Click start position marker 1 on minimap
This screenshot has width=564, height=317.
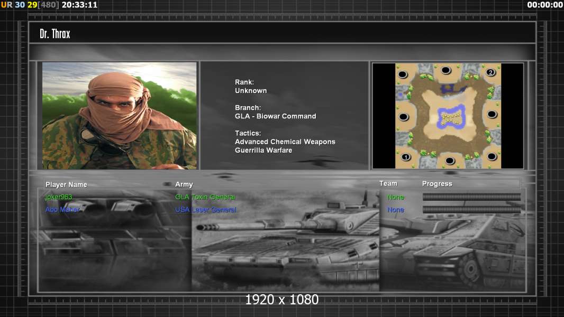pos(406,157)
